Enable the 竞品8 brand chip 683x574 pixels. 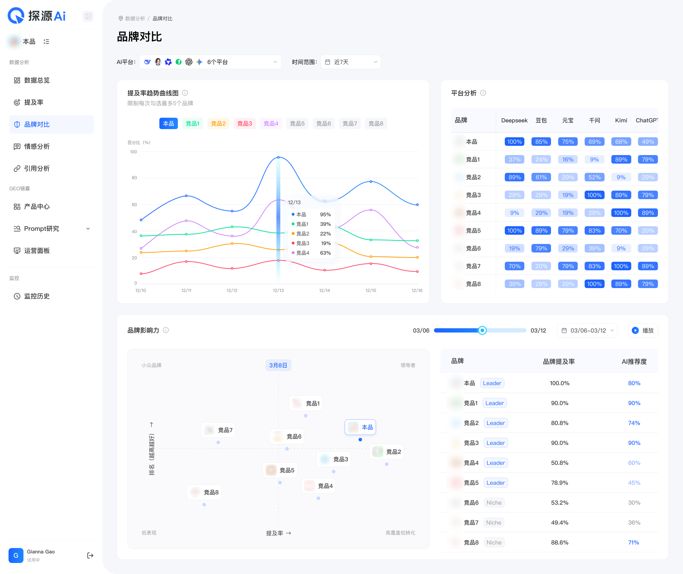point(376,123)
